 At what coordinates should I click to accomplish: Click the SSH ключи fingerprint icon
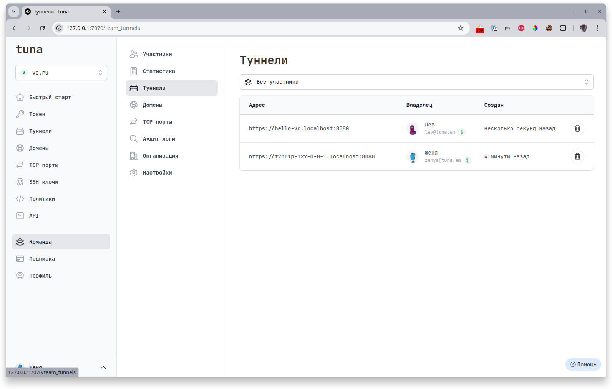[x=20, y=182]
